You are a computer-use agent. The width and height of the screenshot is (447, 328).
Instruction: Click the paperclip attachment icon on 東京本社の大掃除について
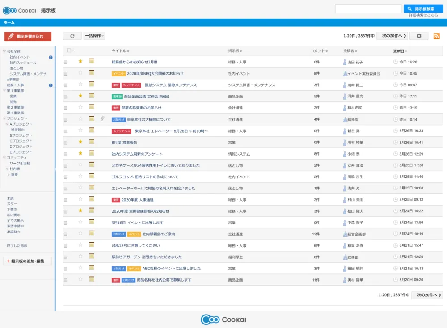[102, 118]
